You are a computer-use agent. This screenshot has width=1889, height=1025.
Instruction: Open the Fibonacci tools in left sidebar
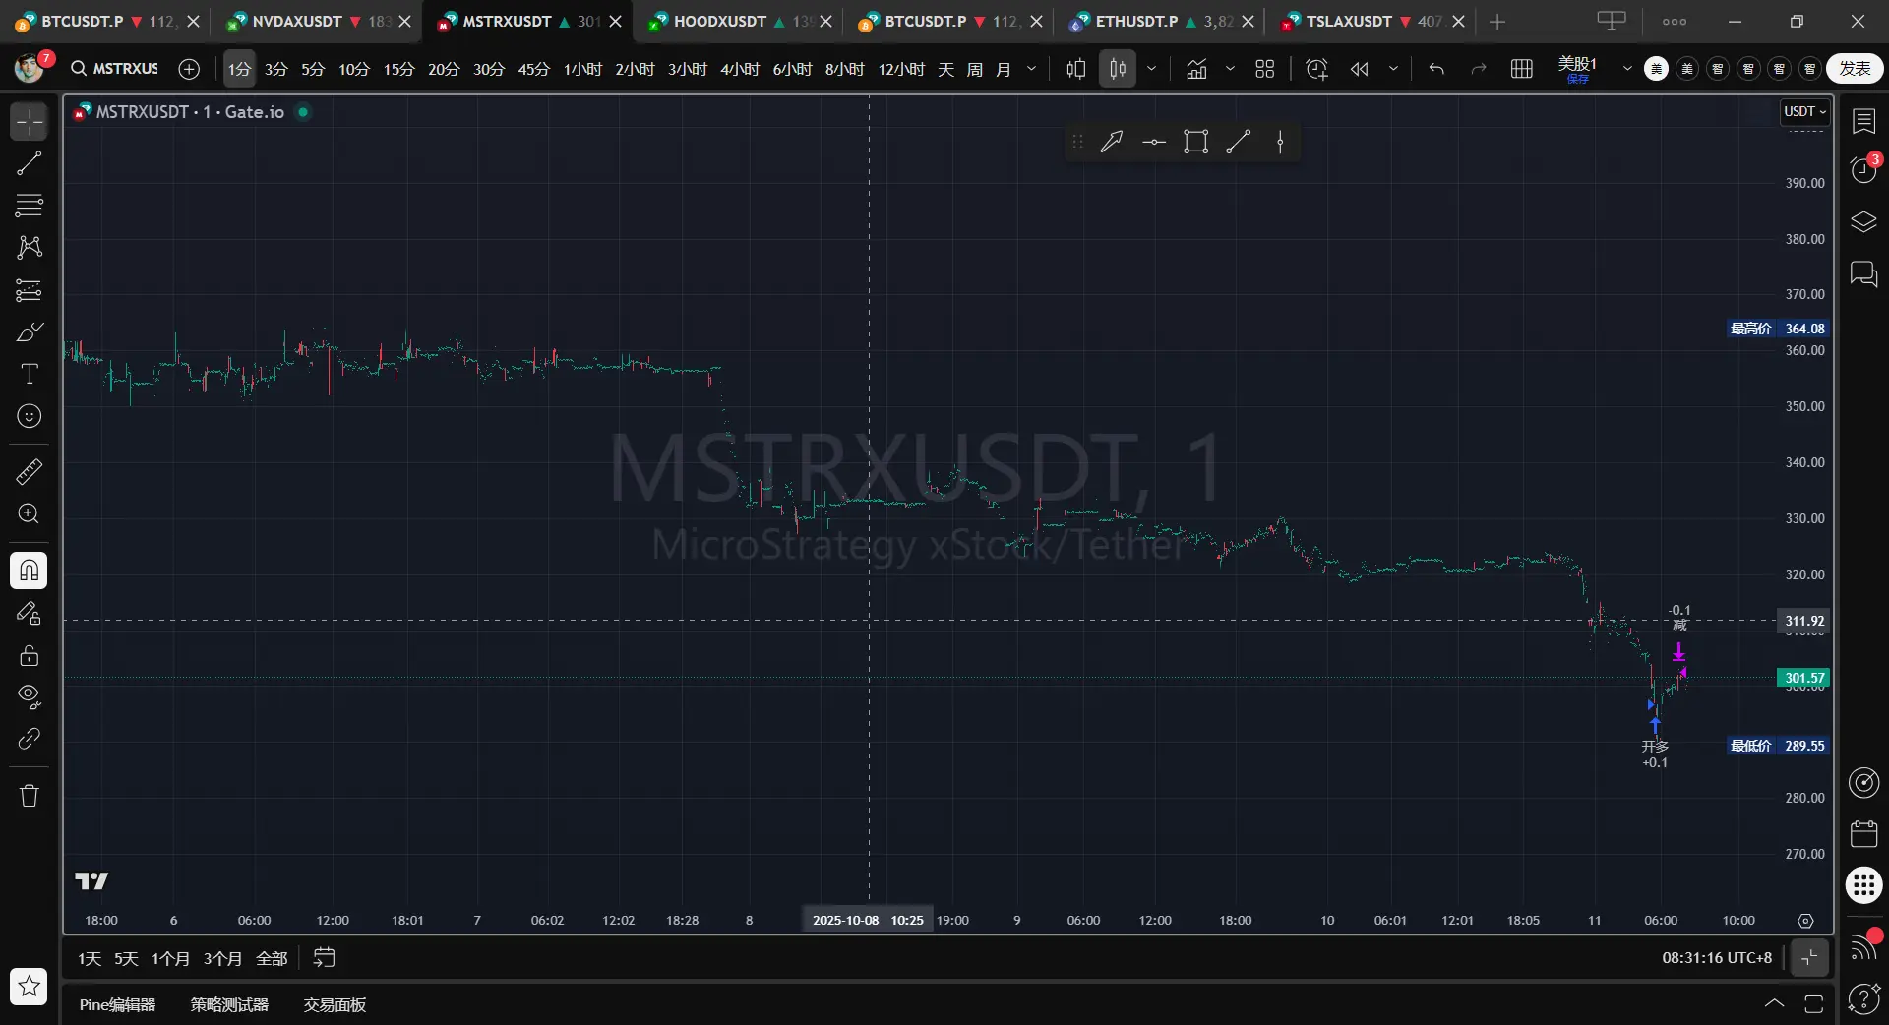click(x=30, y=205)
